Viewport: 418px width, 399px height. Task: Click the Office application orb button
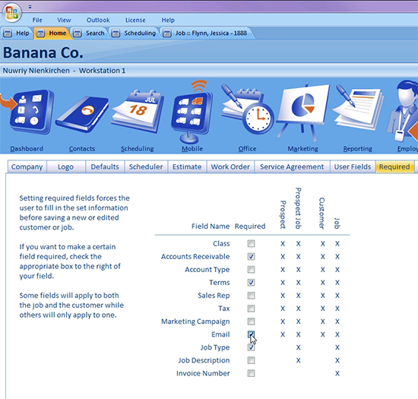tap(11, 12)
